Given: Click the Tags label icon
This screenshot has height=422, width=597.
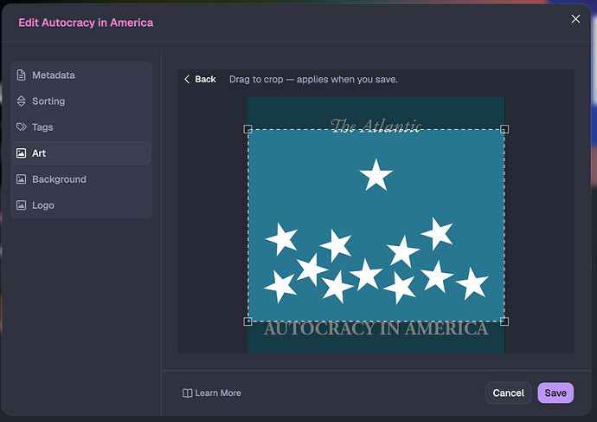Looking at the screenshot, I should pyautogui.click(x=22, y=127).
